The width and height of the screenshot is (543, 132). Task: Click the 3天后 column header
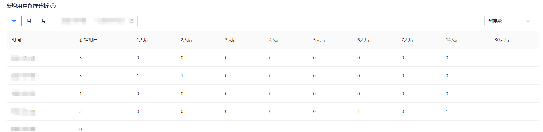(231, 40)
